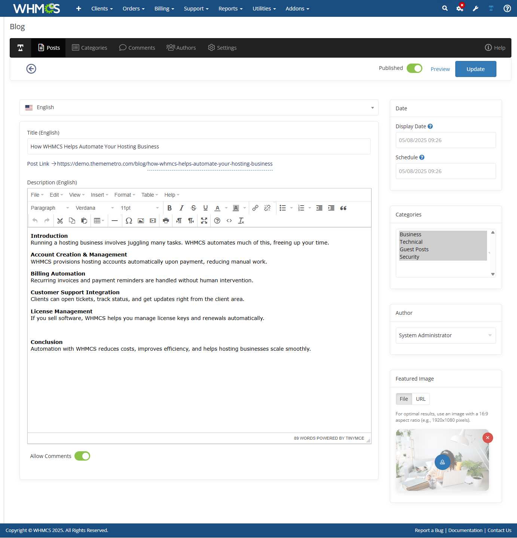This screenshot has width=517, height=538.
Task: Apply underline formatting
Action: tap(205, 208)
